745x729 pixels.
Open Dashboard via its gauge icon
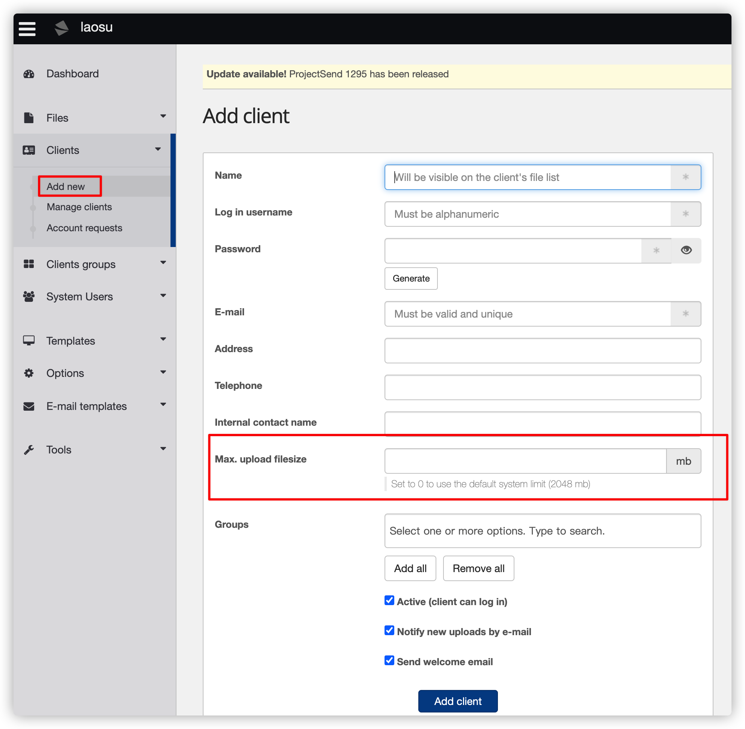[29, 74]
